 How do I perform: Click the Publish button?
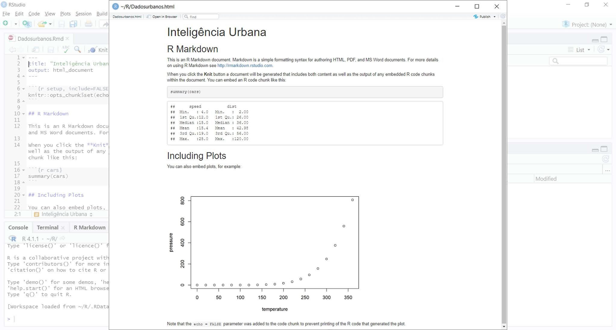point(482,17)
